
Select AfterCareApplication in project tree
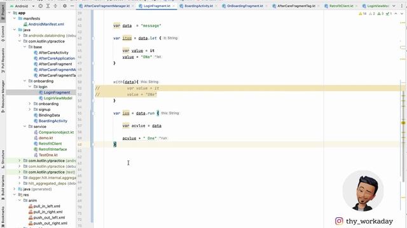57,58
